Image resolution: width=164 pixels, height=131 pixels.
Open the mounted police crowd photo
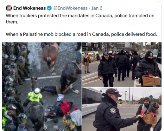42,87
